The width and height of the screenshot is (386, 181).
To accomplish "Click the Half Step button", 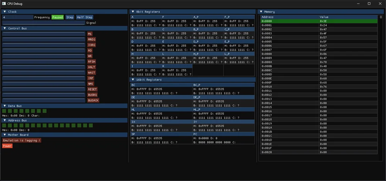I will pyautogui.click(x=85, y=17).
